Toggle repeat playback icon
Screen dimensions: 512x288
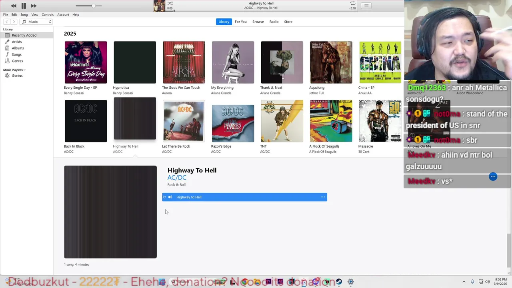tap(352, 3)
